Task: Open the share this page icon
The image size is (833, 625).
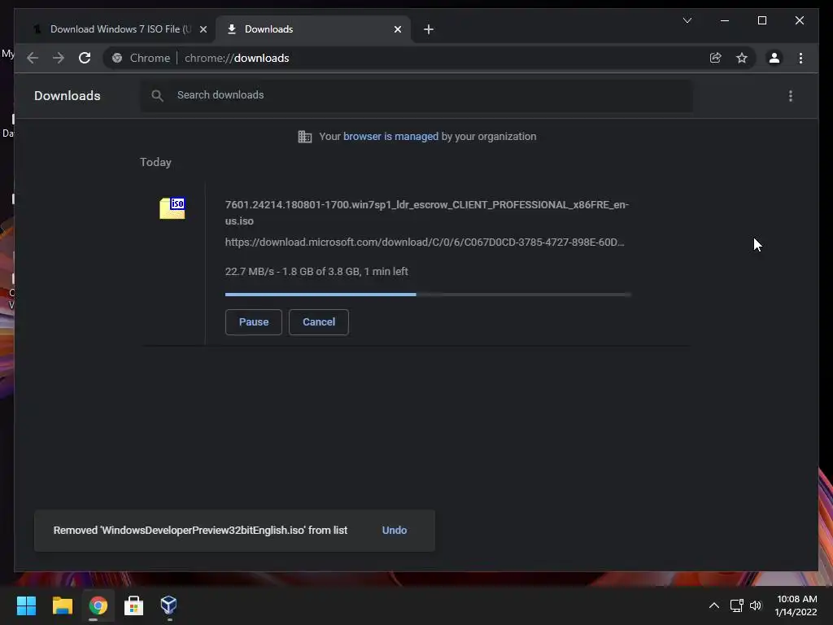Action: [x=716, y=58]
